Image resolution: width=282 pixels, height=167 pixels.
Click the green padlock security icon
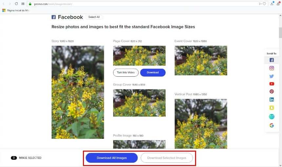coord(30,4)
